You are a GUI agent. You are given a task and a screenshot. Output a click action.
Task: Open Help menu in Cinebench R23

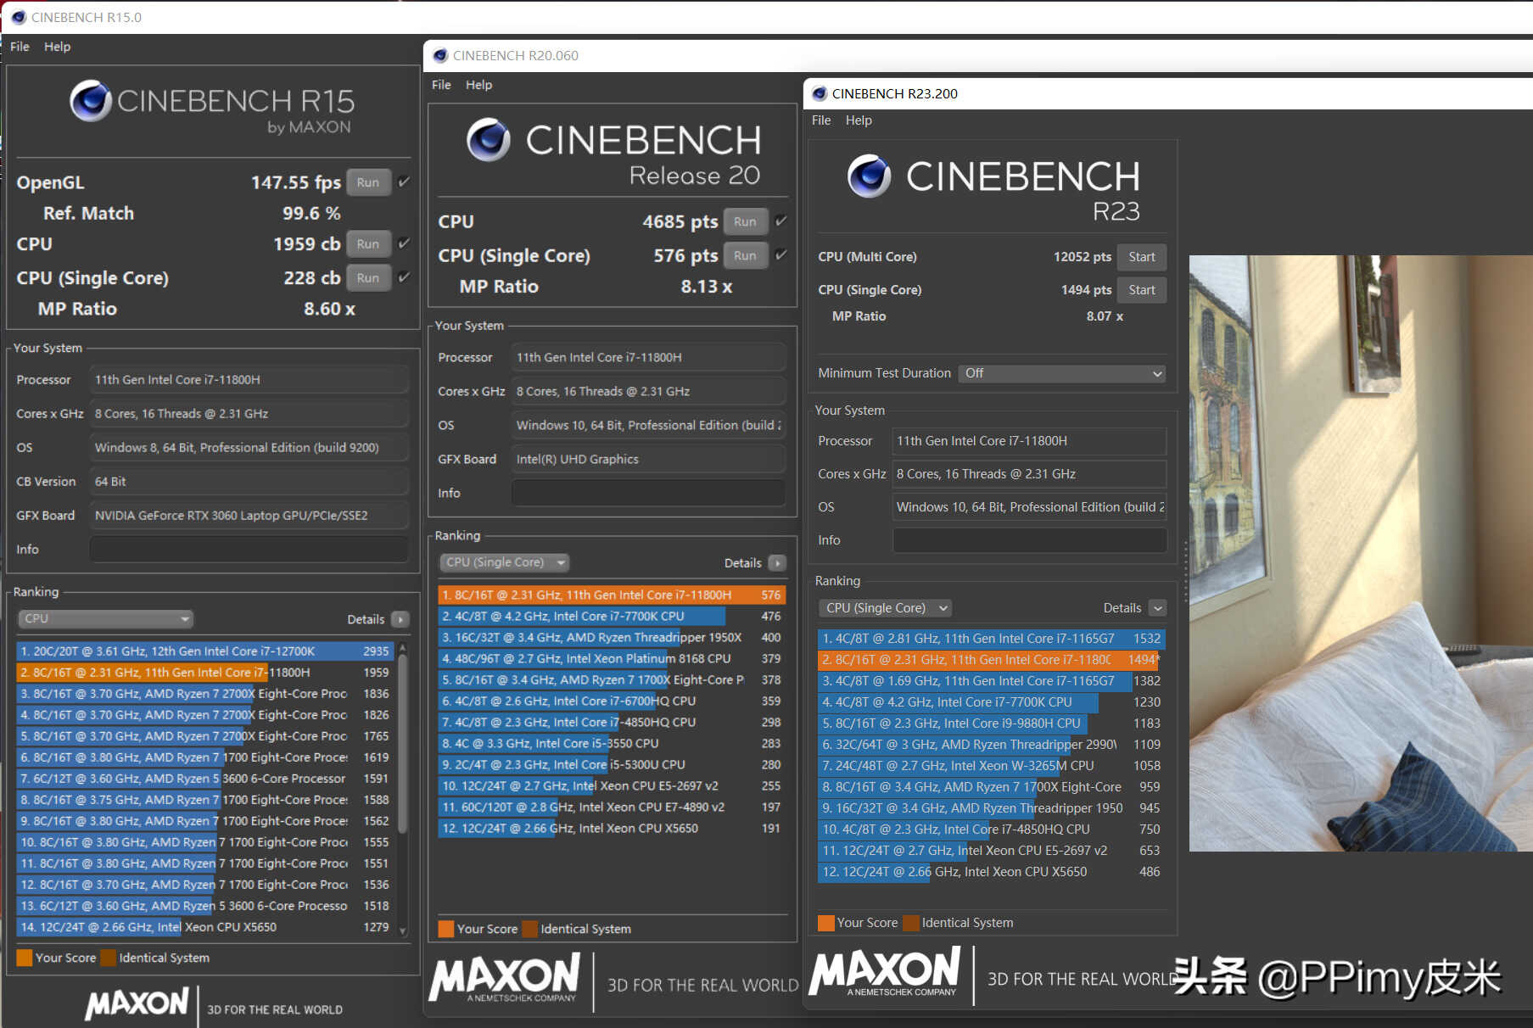pyautogui.click(x=859, y=120)
